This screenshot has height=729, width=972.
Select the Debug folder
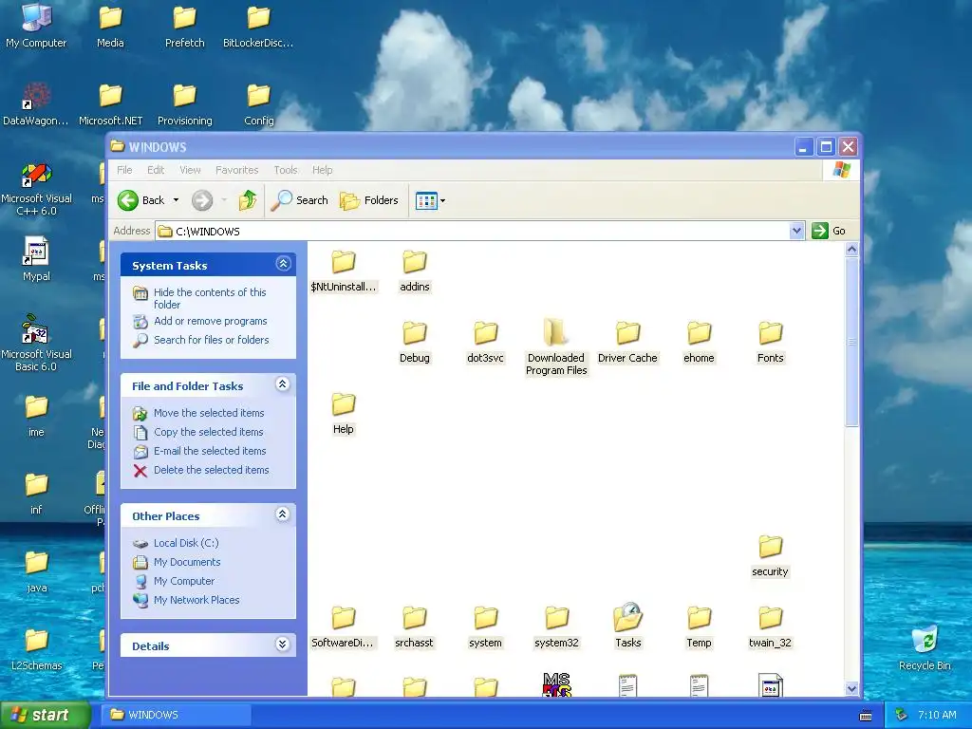[x=415, y=342]
